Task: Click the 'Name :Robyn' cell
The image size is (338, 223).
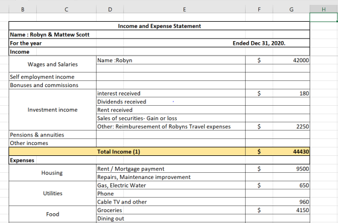Action: click(171, 60)
